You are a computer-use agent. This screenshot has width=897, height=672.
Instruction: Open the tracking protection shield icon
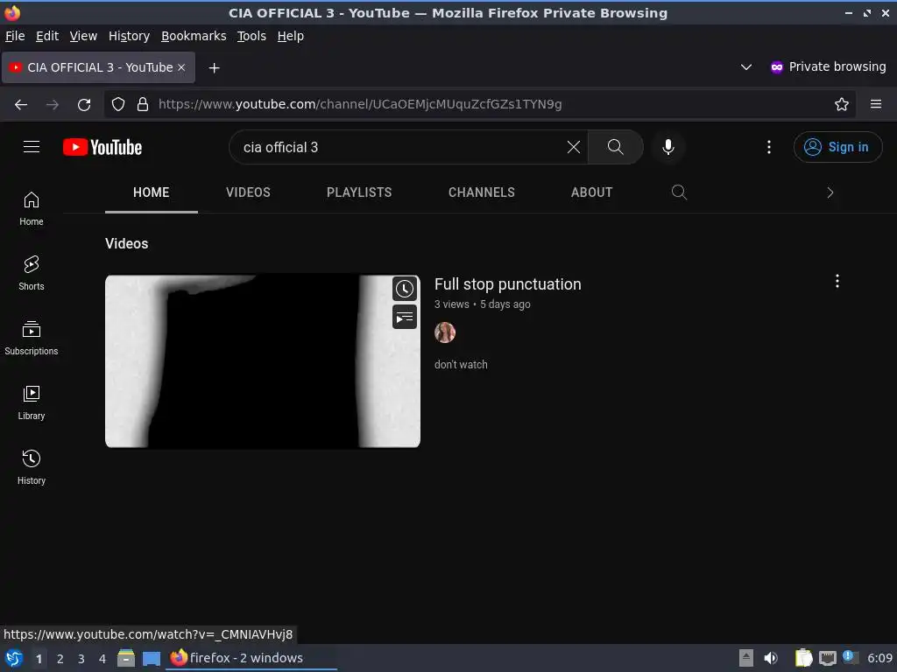pyautogui.click(x=118, y=104)
